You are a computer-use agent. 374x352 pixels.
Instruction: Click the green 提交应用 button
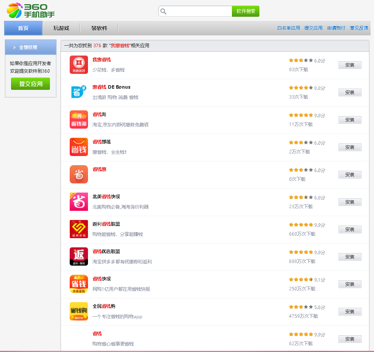[x=30, y=84]
